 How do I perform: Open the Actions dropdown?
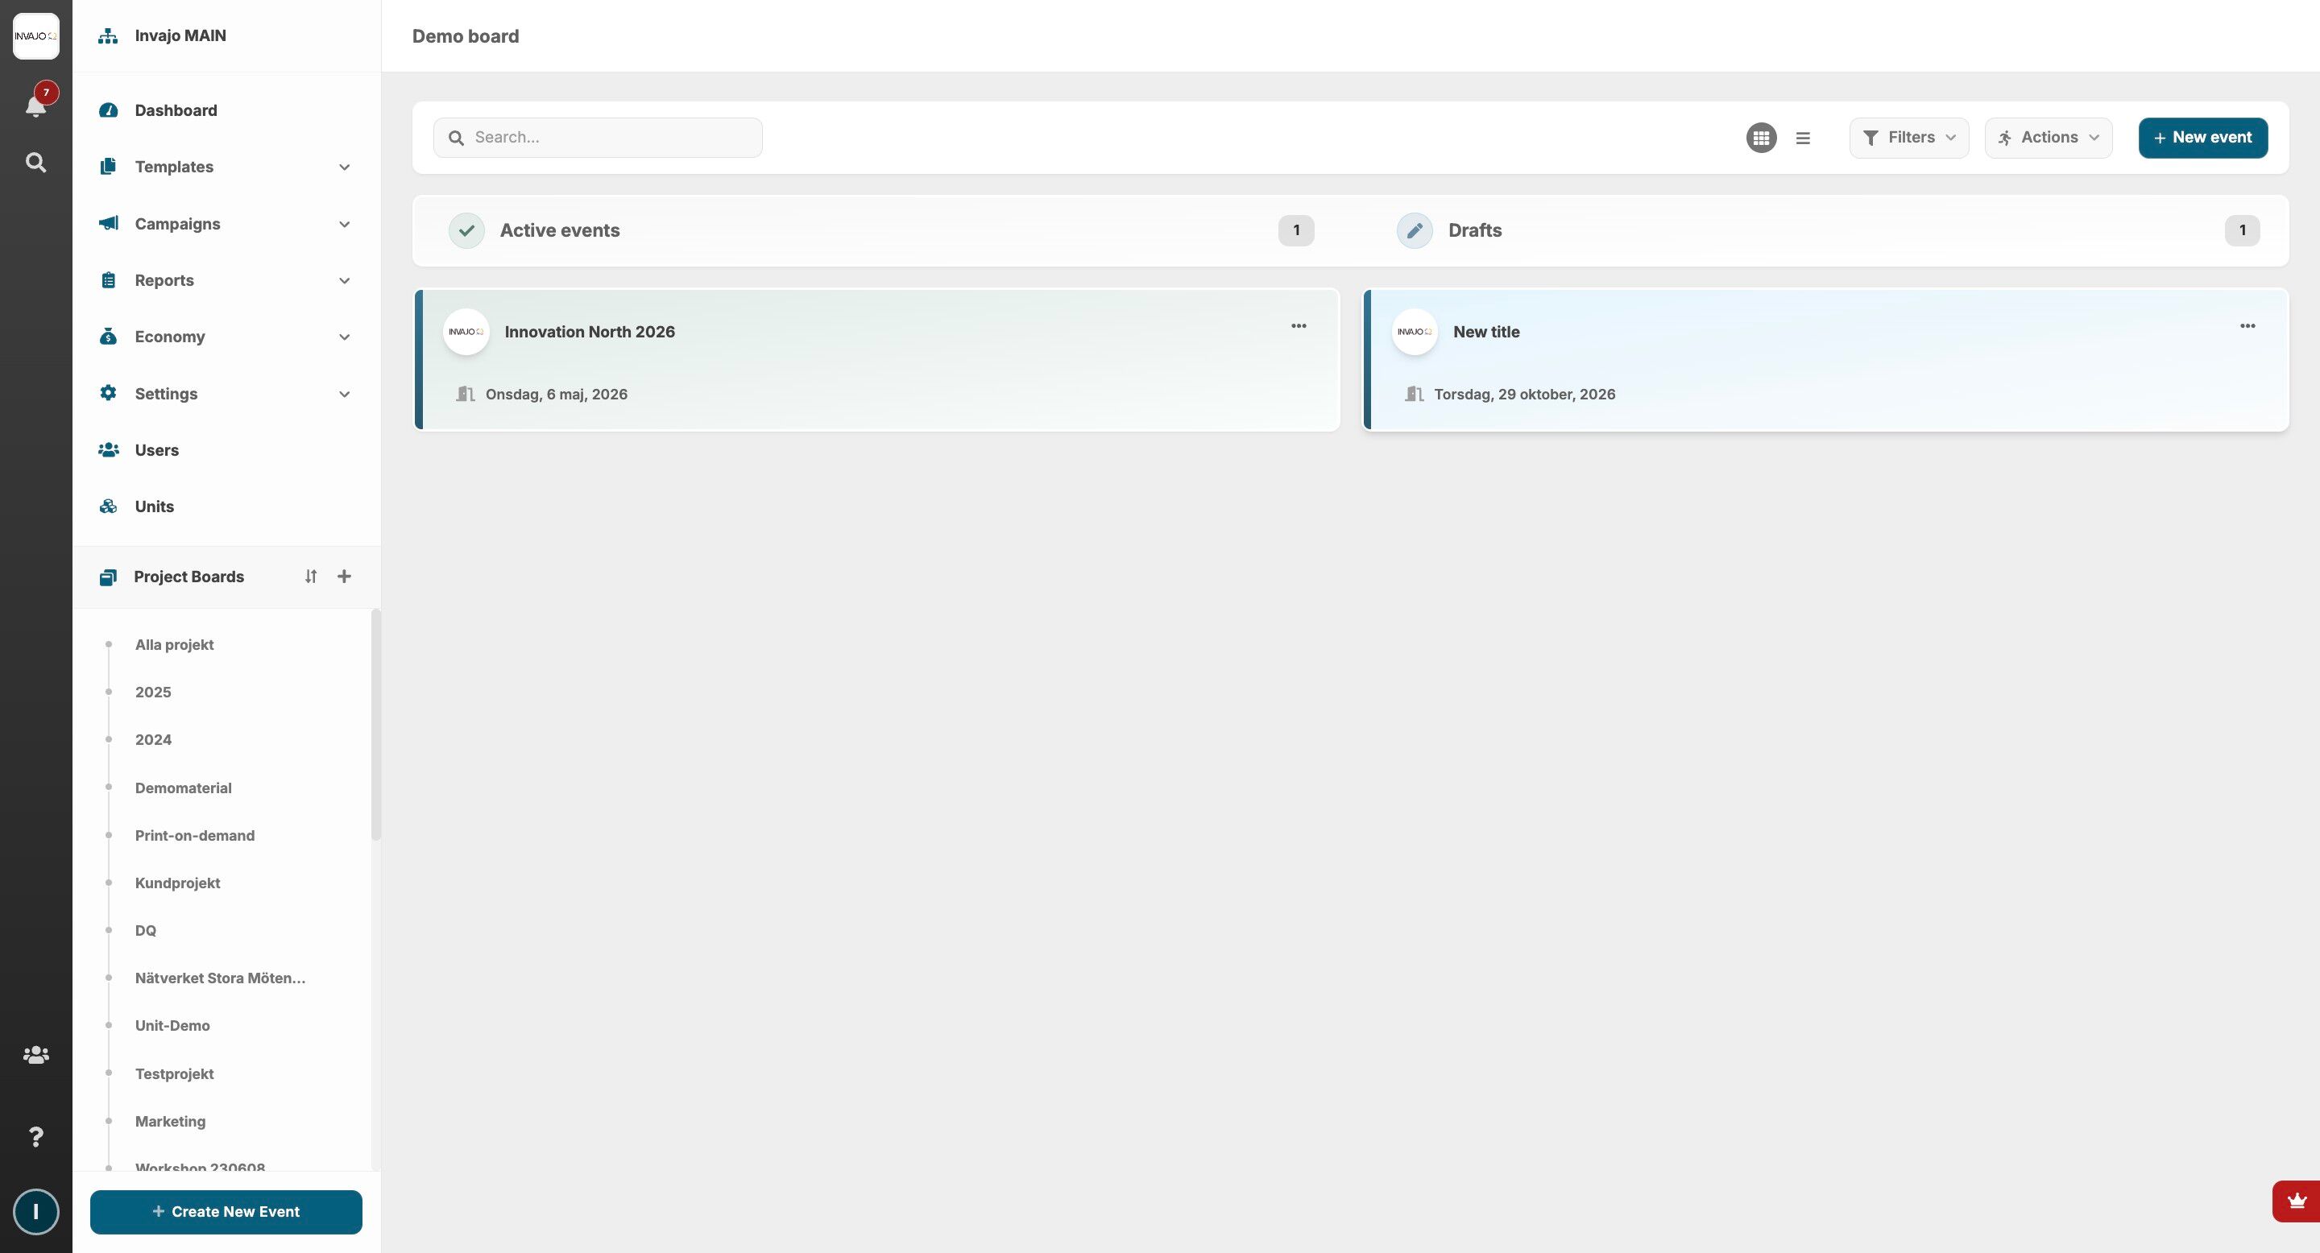(x=2048, y=138)
